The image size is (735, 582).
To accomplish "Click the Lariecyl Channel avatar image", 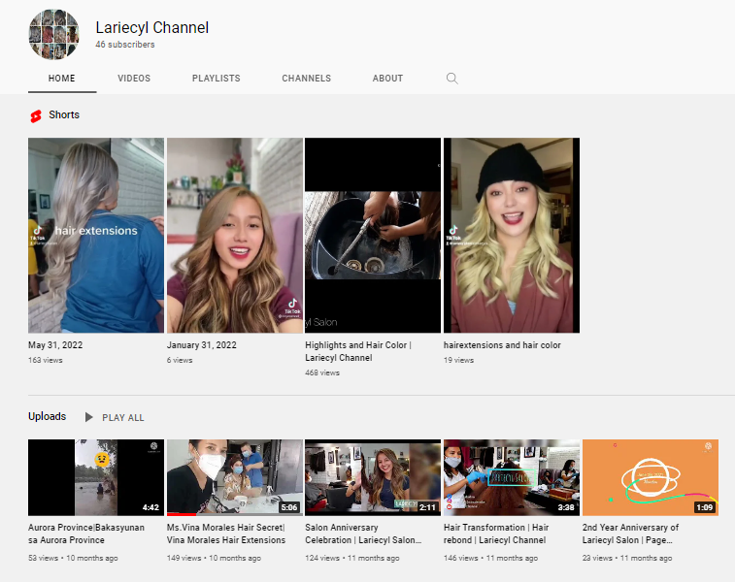I will click(x=54, y=34).
